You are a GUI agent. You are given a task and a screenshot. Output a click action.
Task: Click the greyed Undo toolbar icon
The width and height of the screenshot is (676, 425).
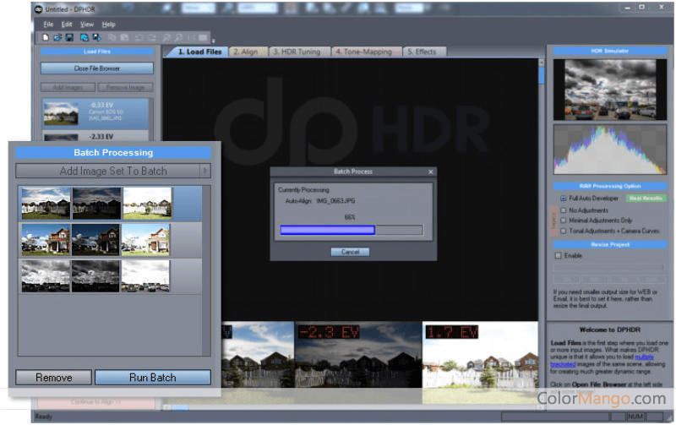pyautogui.click(x=139, y=38)
